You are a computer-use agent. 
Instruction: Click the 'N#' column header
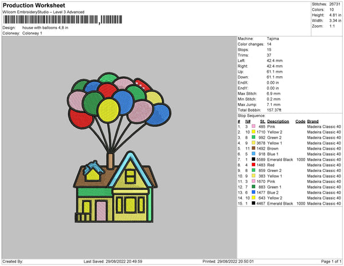coord(248,122)
